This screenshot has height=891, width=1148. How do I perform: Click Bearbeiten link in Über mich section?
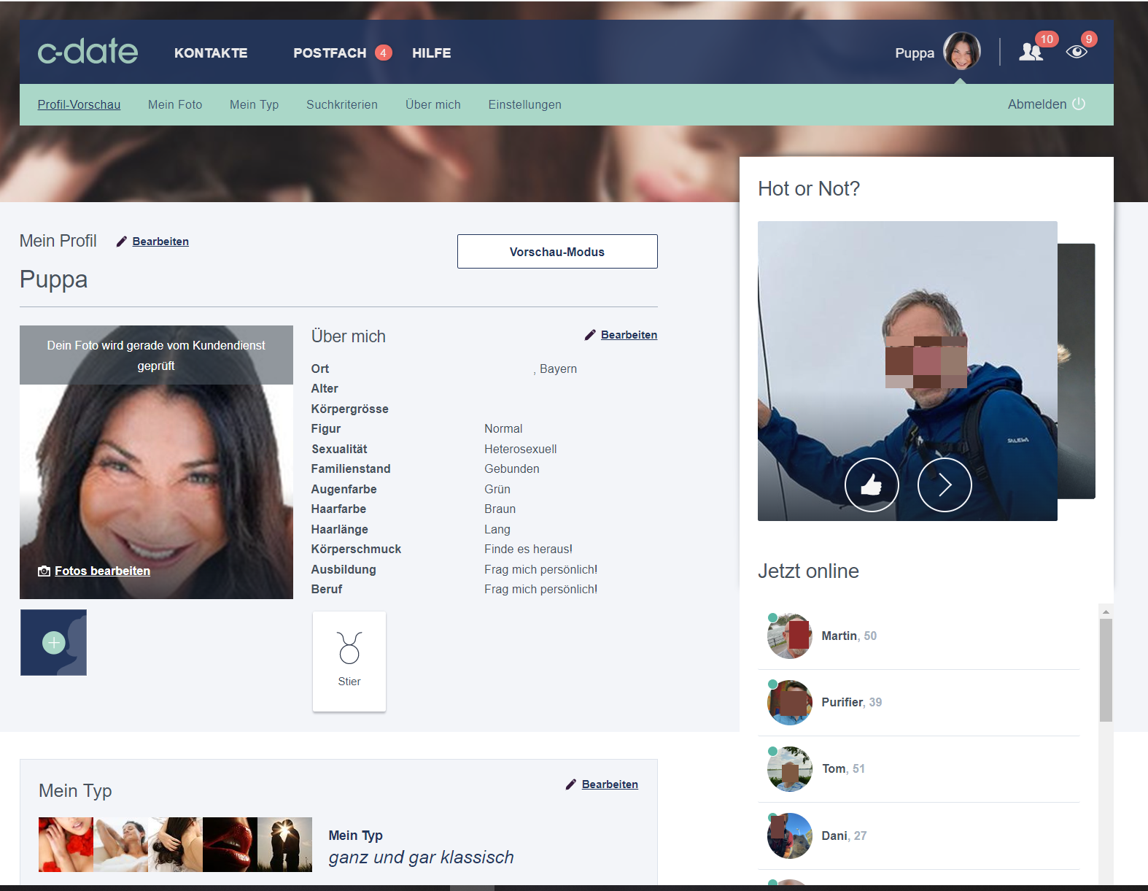coord(629,335)
